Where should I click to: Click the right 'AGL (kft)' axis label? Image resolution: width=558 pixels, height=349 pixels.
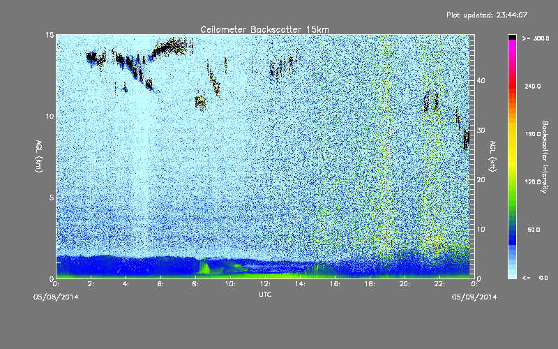tap(492, 156)
